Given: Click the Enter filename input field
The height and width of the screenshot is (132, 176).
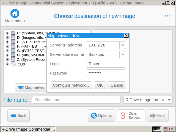Looking at the screenshot, I should tap(76, 100).
